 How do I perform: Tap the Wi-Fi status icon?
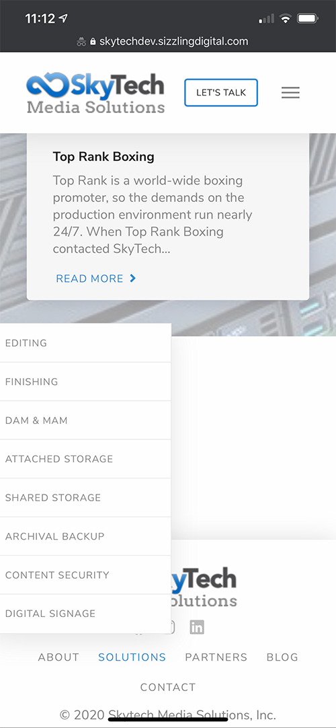pos(286,19)
